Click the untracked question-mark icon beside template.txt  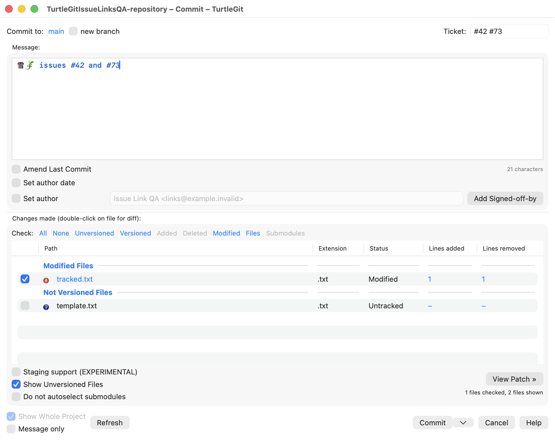(46, 307)
